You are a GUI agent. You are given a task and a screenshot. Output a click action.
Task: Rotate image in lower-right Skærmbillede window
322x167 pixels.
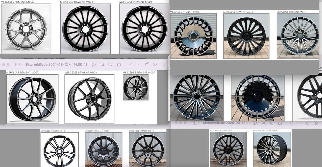click(308, 123)
